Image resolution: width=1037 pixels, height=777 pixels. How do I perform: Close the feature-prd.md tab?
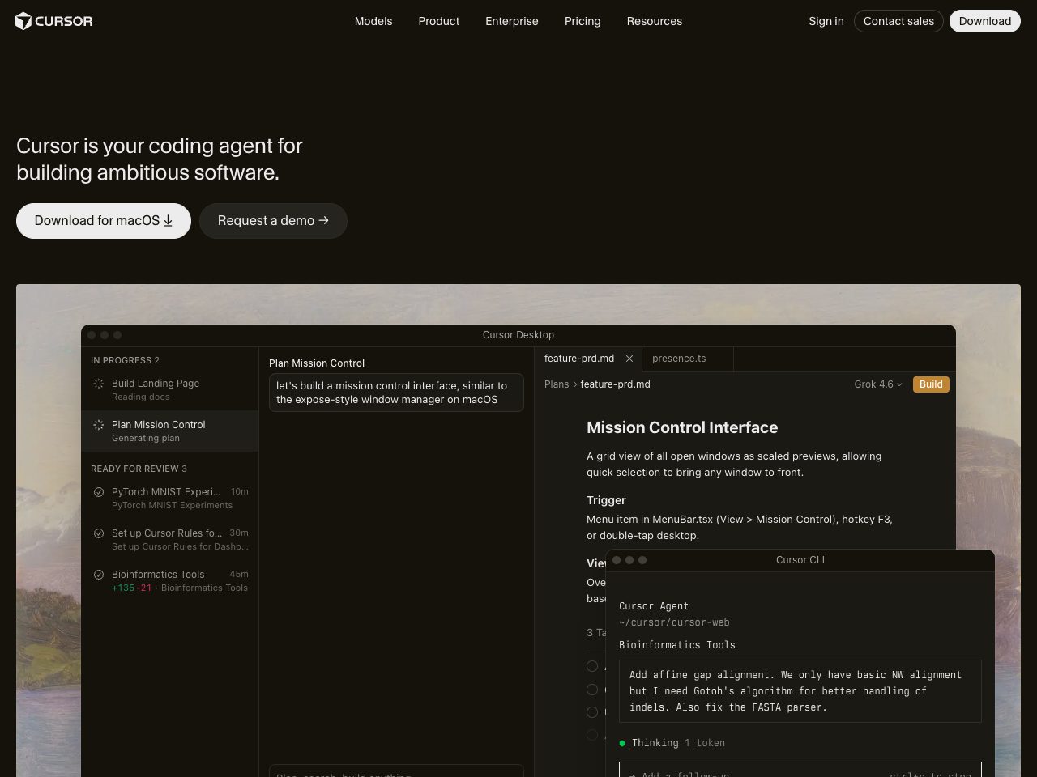click(629, 359)
